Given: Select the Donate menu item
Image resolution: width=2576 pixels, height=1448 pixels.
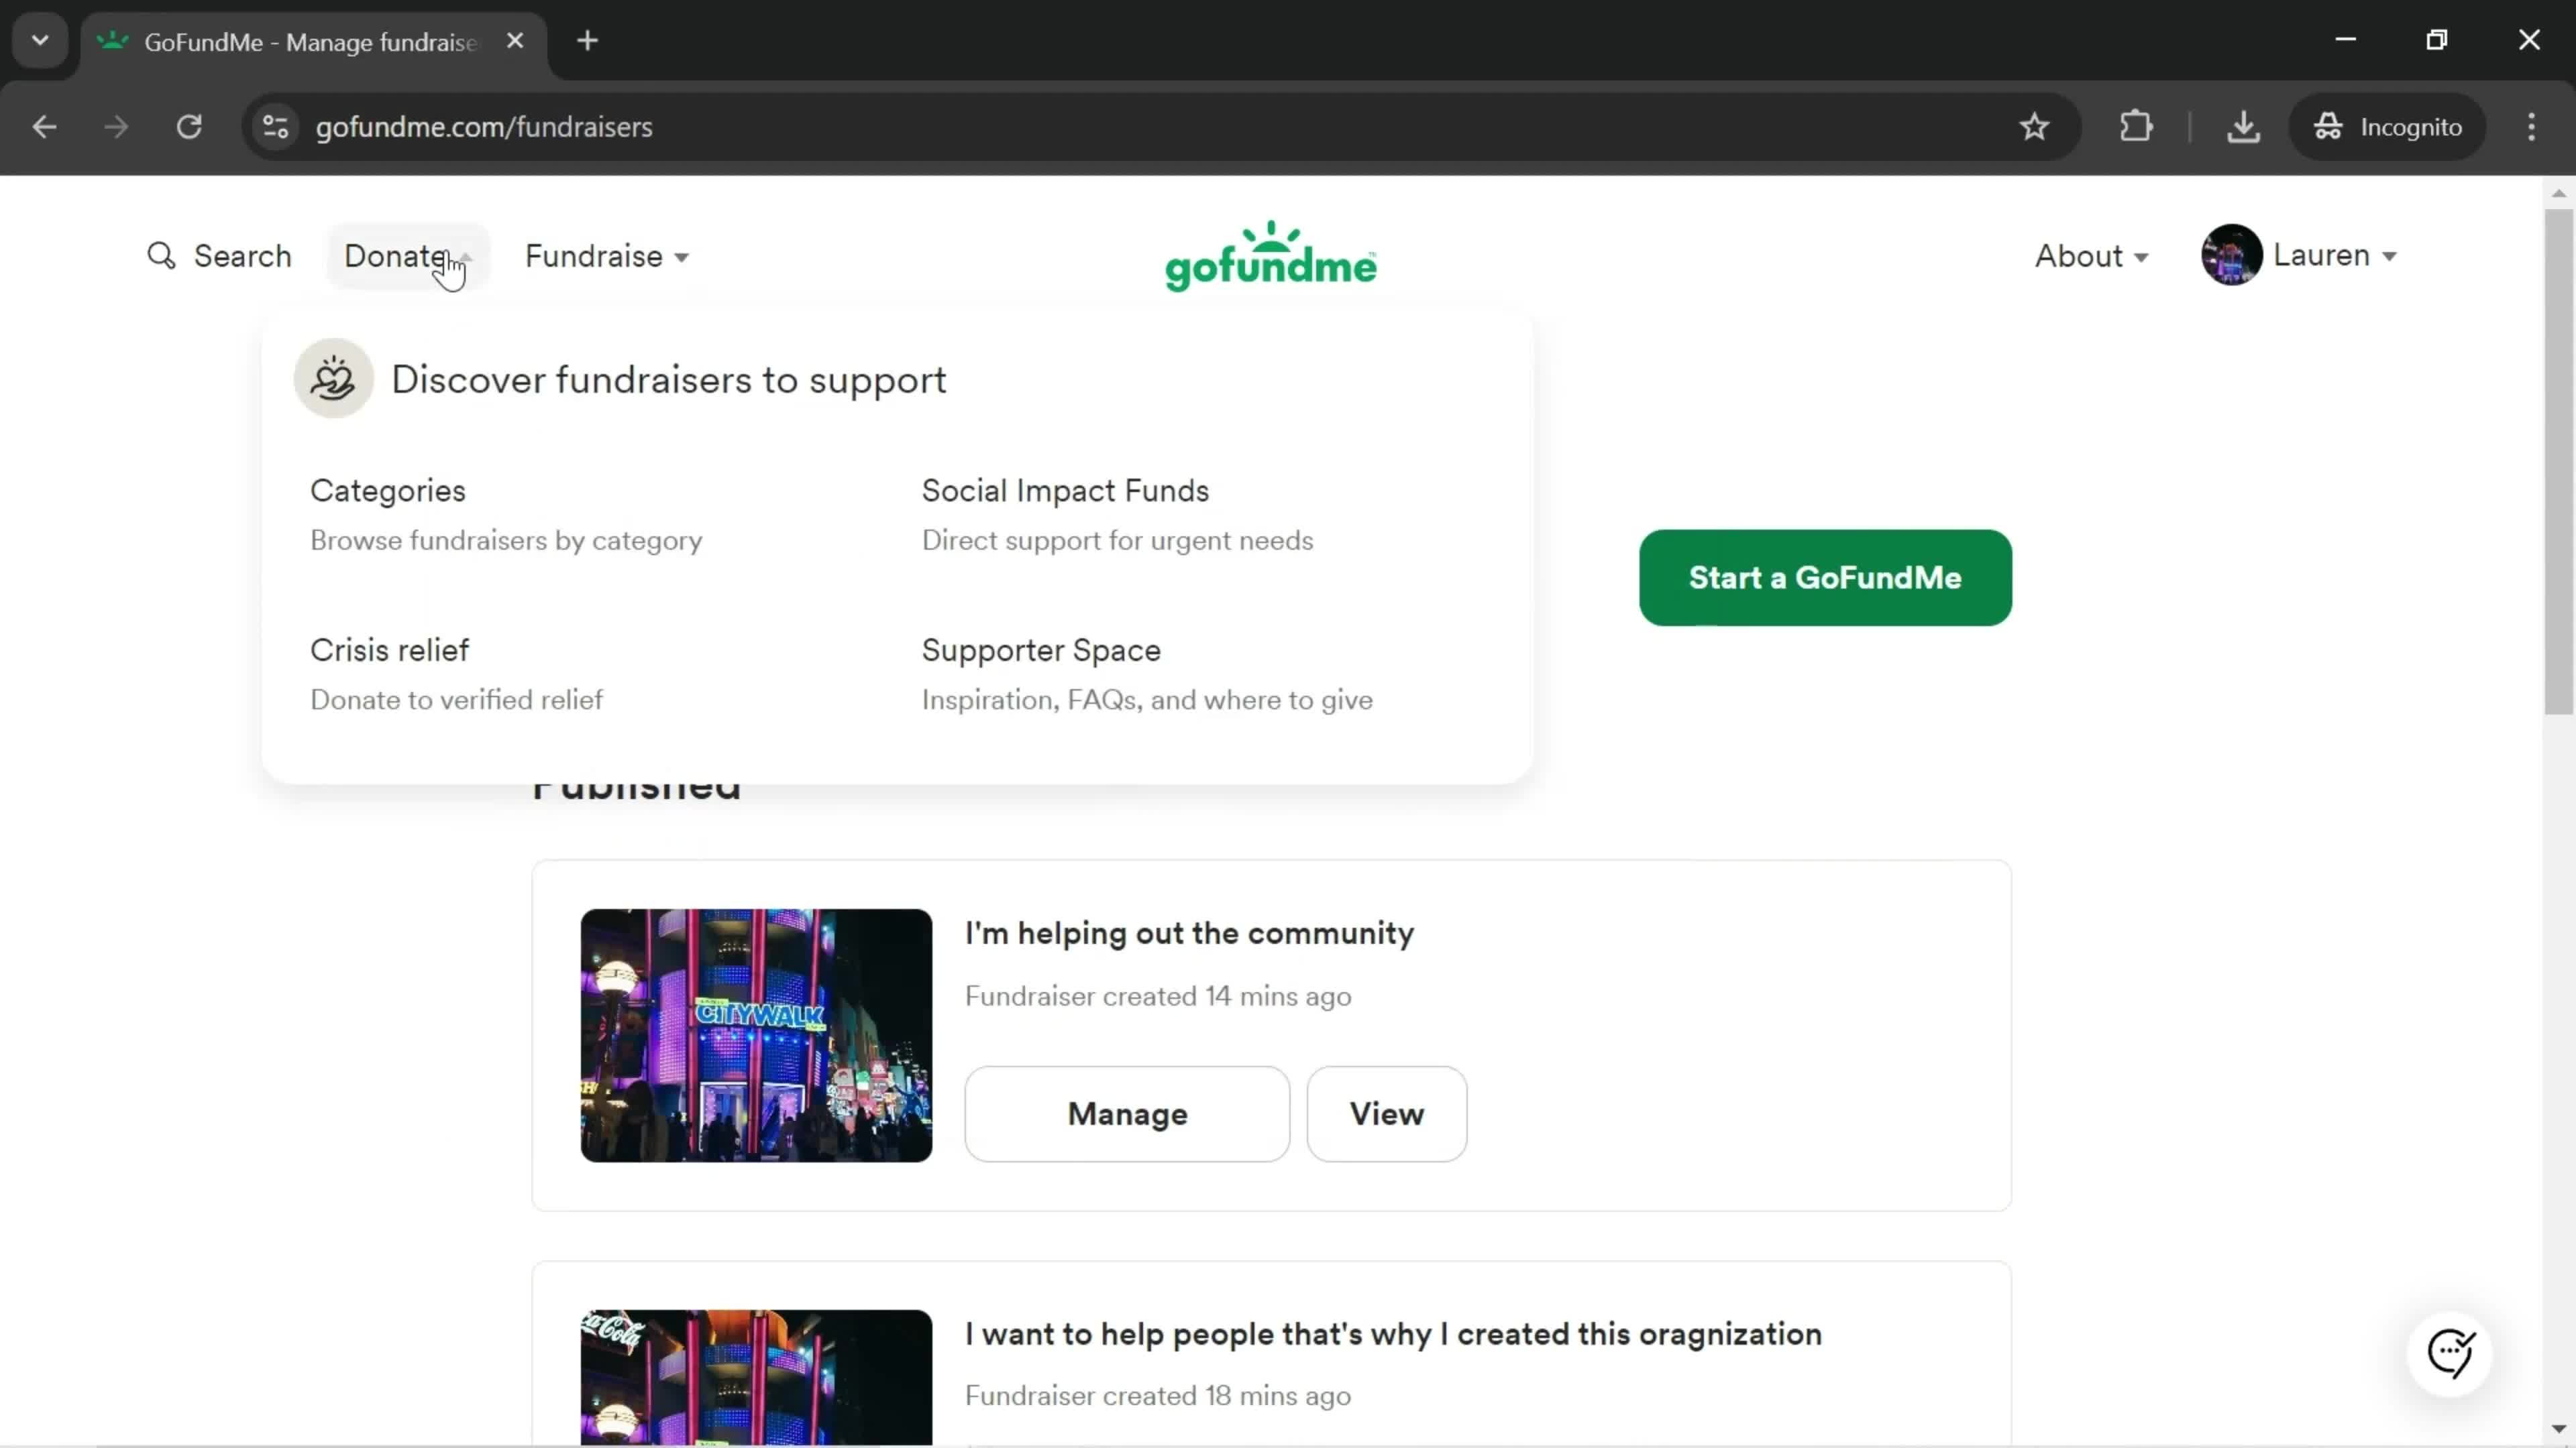Looking at the screenshot, I should pyautogui.click(x=399, y=256).
